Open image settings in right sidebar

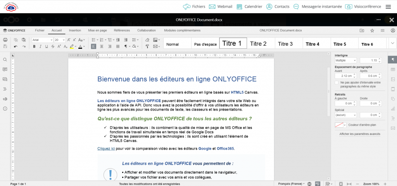393,79
